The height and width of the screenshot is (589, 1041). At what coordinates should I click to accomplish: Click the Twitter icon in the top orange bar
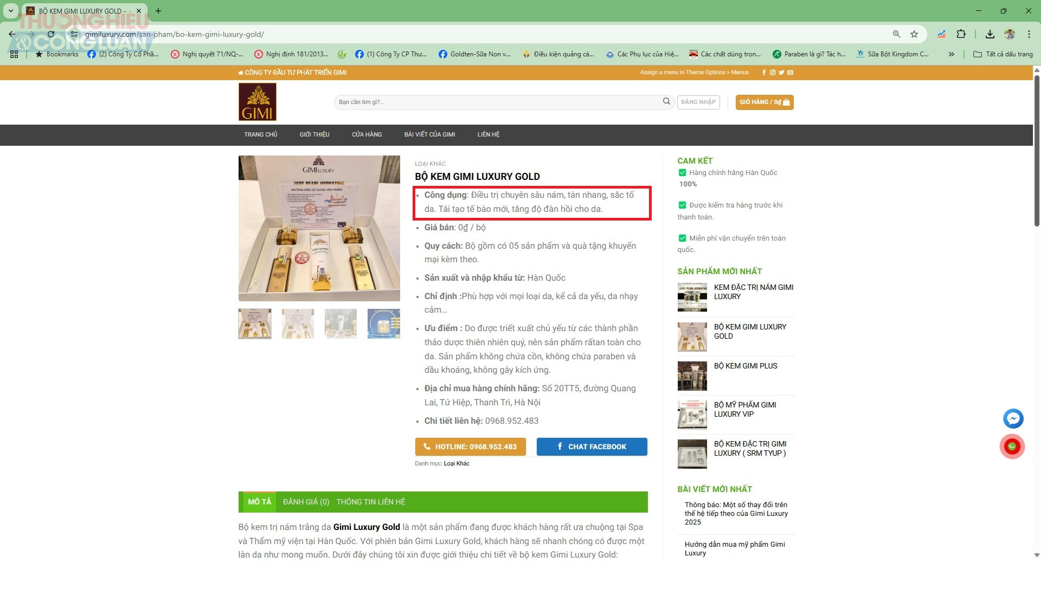coord(781,73)
